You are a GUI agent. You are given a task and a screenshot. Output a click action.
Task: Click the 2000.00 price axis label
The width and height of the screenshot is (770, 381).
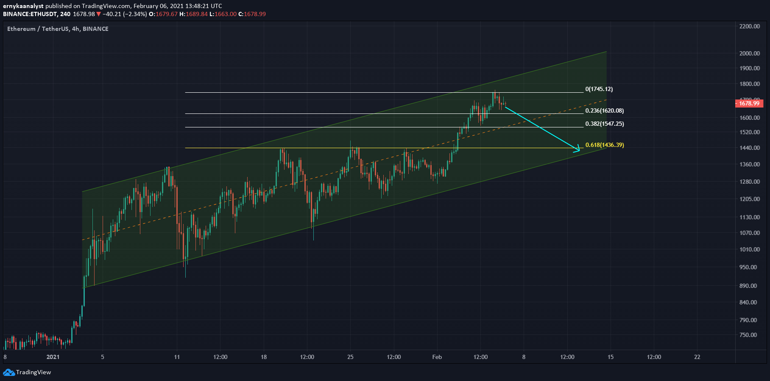coord(749,53)
